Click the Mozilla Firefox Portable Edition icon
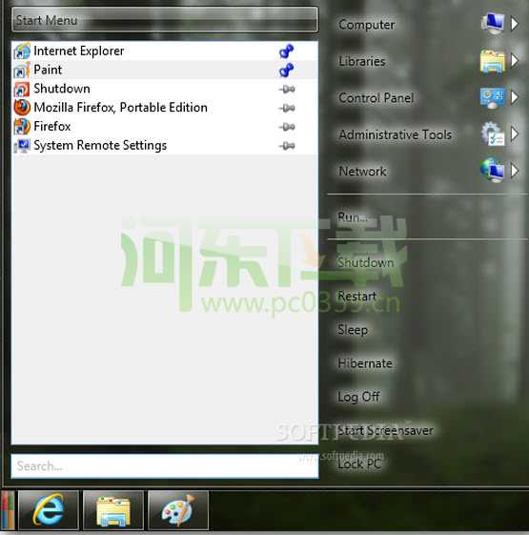The width and height of the screenshot is (529, 535). coord(22,108)
